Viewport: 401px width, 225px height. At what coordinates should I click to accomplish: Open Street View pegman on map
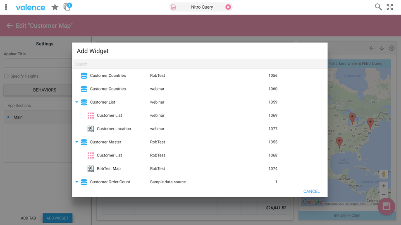click(x=384, y=174)
